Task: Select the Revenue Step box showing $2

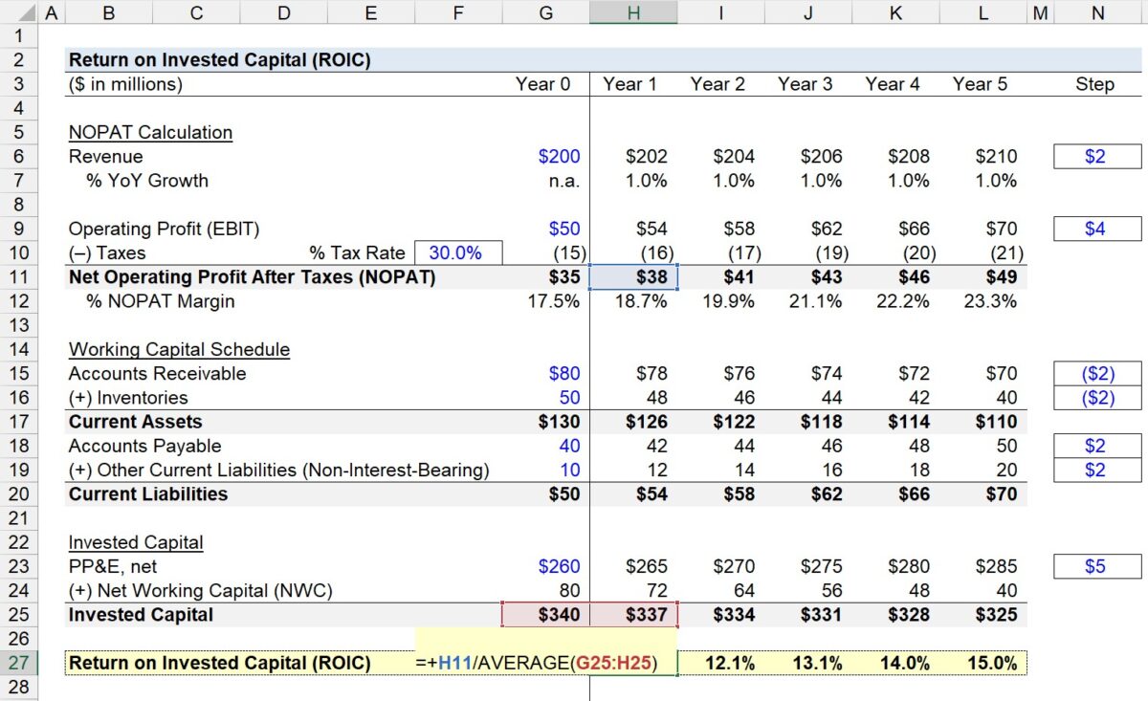Action: (x=1096, y=156)
